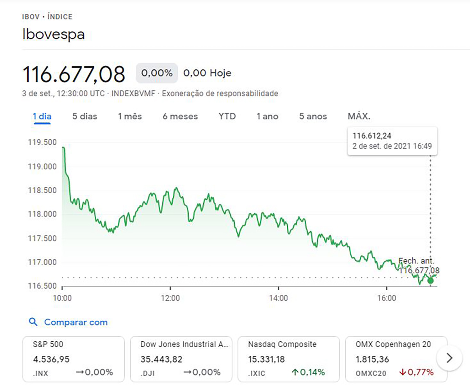Select the 6 meses tab
Image resolution: width=470 pixels, height=390 pixels.
180,116
